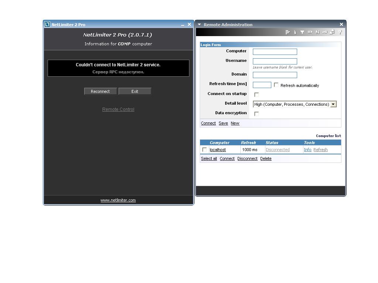Toggle the Connect on startup checkbox

pyautogui.click(x=257, y=95)
